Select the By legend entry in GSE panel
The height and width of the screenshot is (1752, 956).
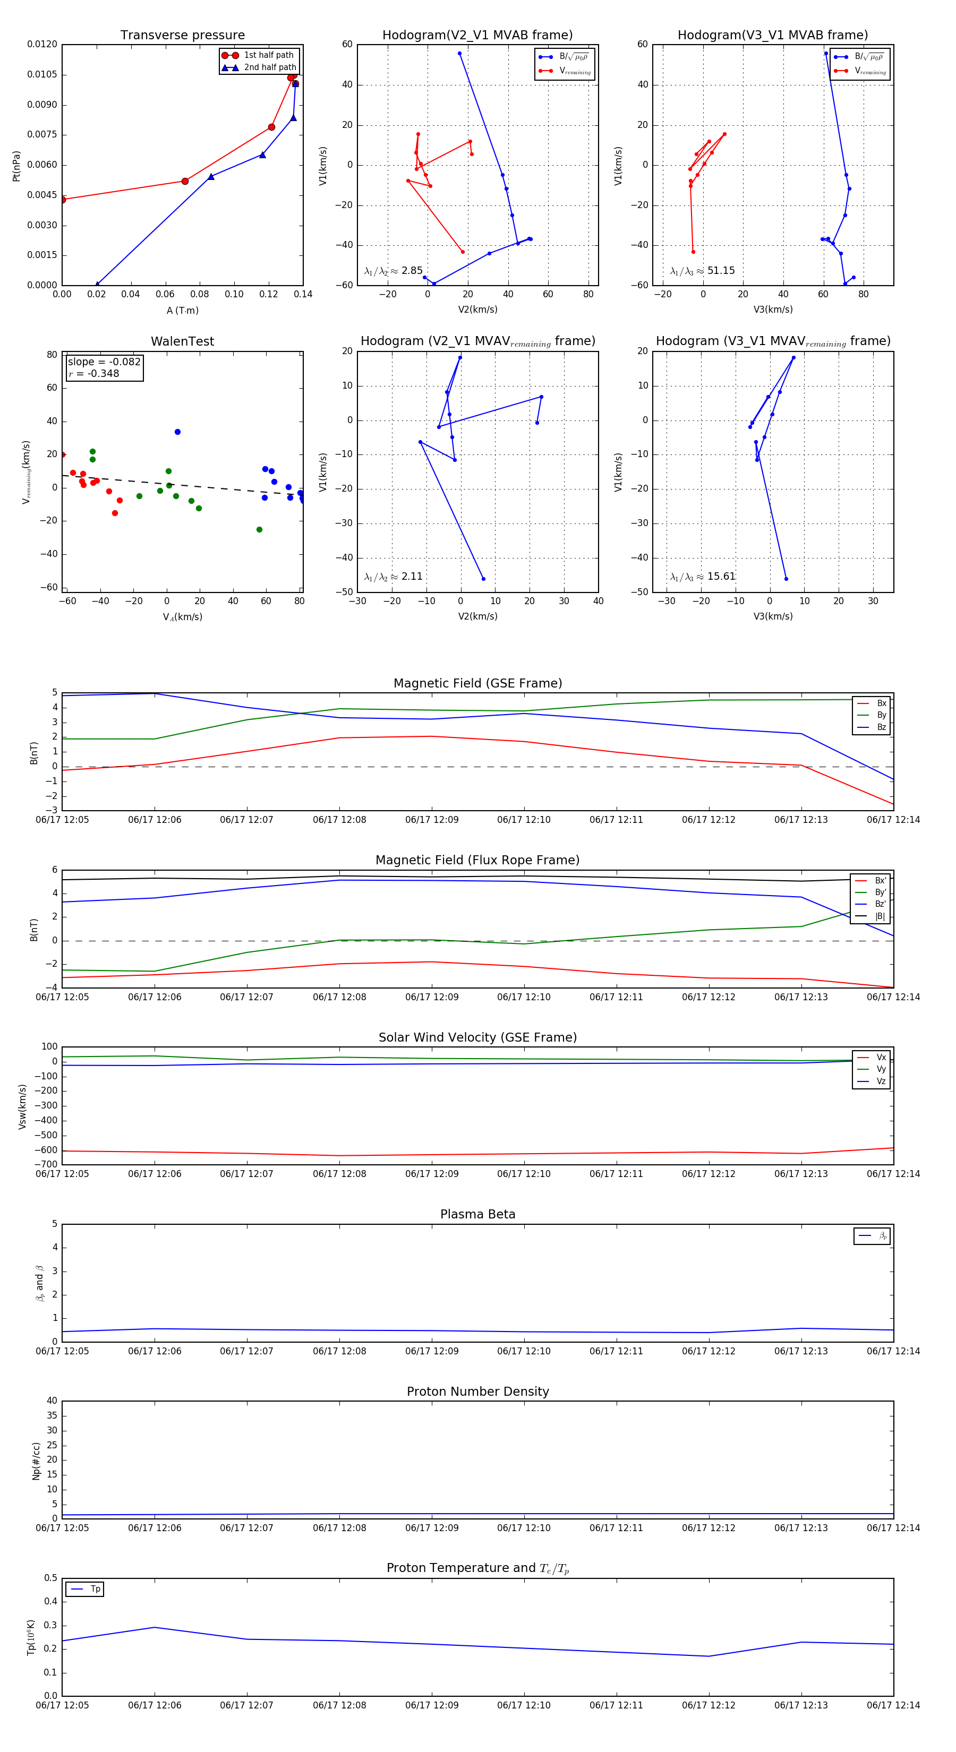872,715
